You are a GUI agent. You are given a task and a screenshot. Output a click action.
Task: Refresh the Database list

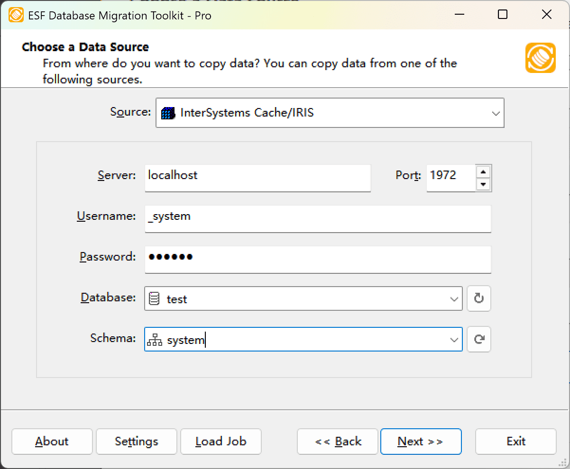478,298
